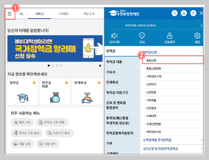Open the notification bell in blue header
209x160 pixels.
184,13
